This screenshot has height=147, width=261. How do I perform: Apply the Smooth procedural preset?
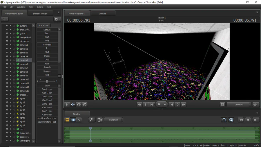pos(47,67)
